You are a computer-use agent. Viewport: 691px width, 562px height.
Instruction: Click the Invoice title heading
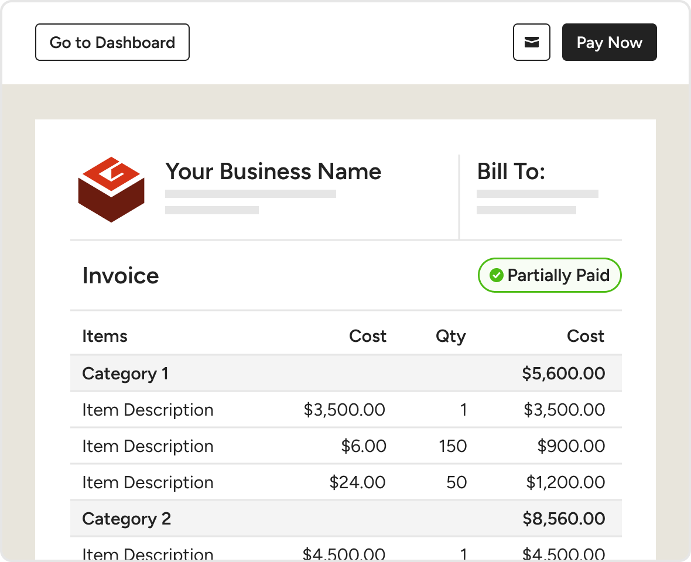[x=121, y=276]
